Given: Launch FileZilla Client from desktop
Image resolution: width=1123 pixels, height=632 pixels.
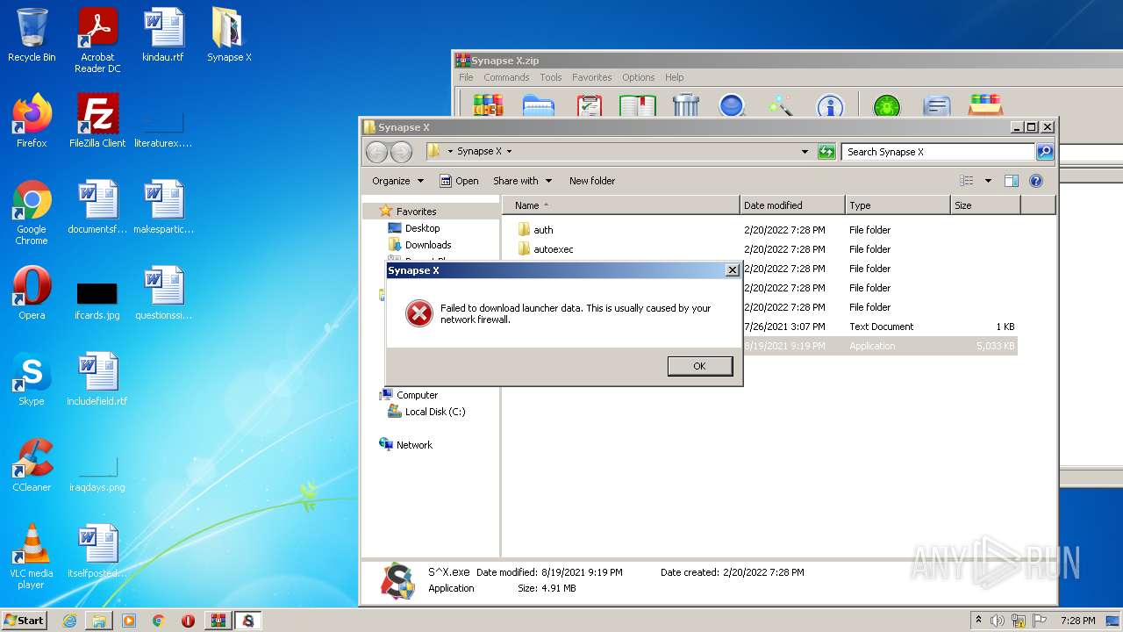Looking at the screenshot, I should 97,121.
